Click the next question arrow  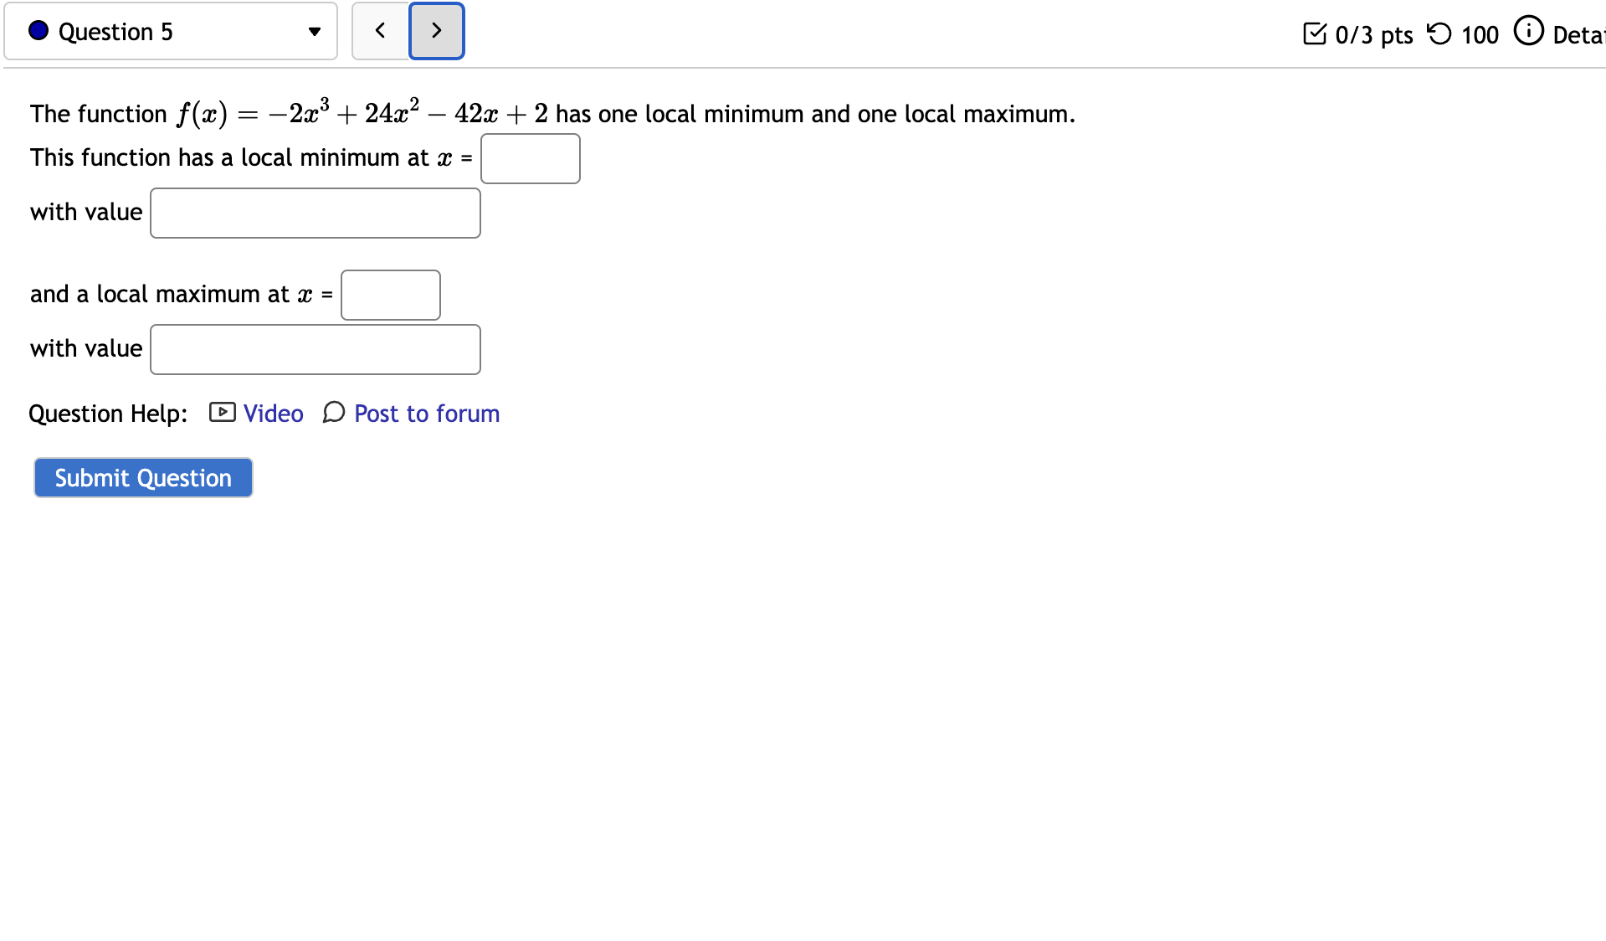coord(436,31)
